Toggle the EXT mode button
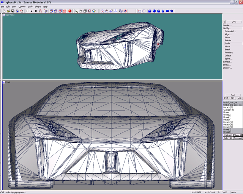This screenshot has height=194, width=243. (x=226, y=98)
